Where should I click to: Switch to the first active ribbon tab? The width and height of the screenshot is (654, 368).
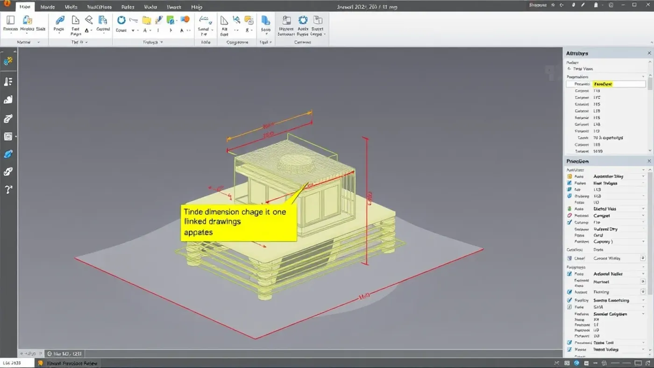point(25,7)
